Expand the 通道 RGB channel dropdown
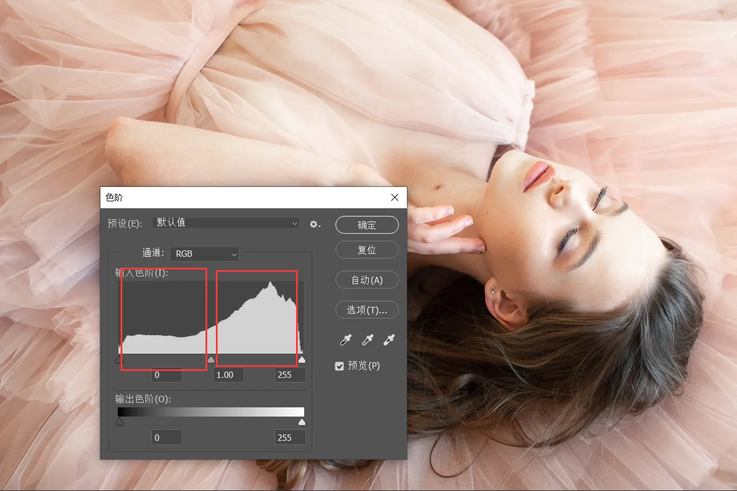This screenshot has height=491, width=737. (x=204, y=254)
